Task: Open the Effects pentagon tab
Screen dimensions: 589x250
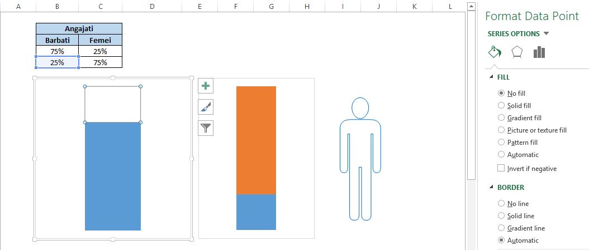Action: click(517, 52)
